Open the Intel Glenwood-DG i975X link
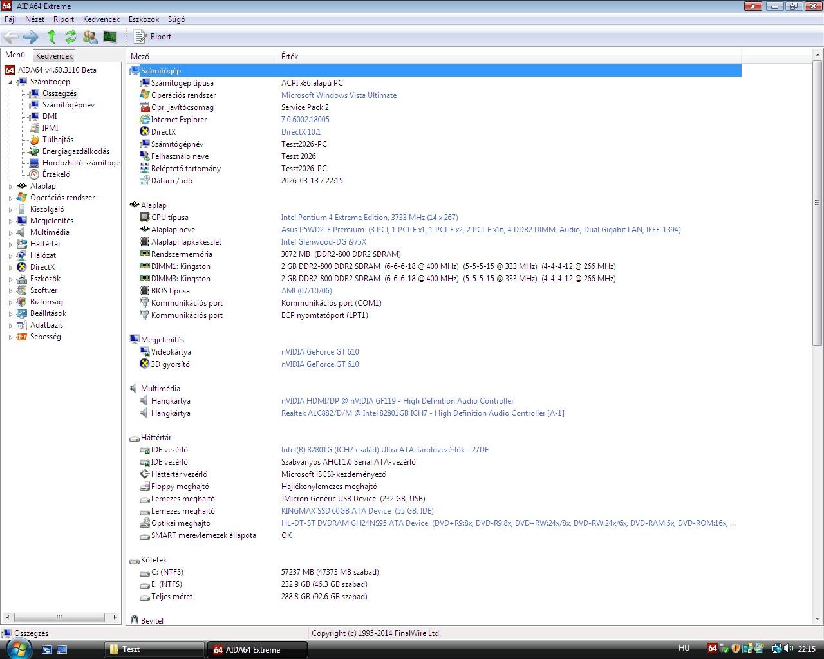Screen dimensions: 824x659 tap(324, 242)
